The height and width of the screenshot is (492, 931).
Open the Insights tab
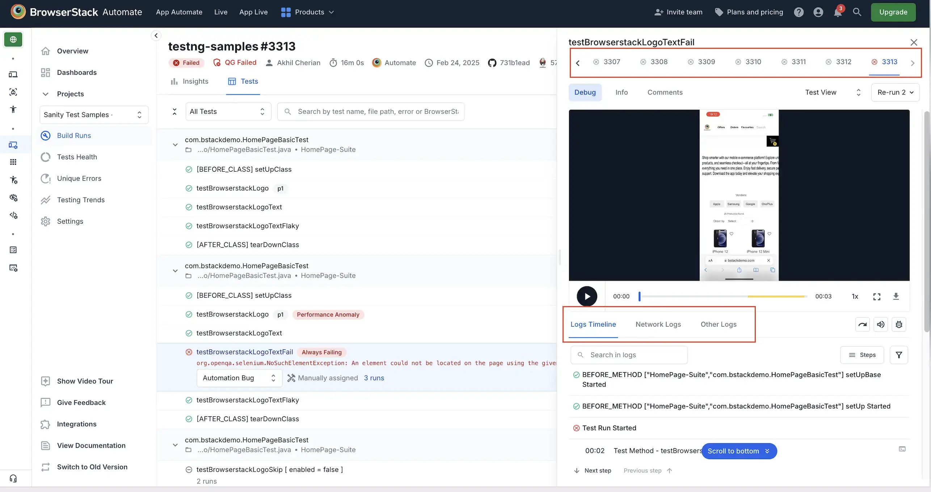190,81
